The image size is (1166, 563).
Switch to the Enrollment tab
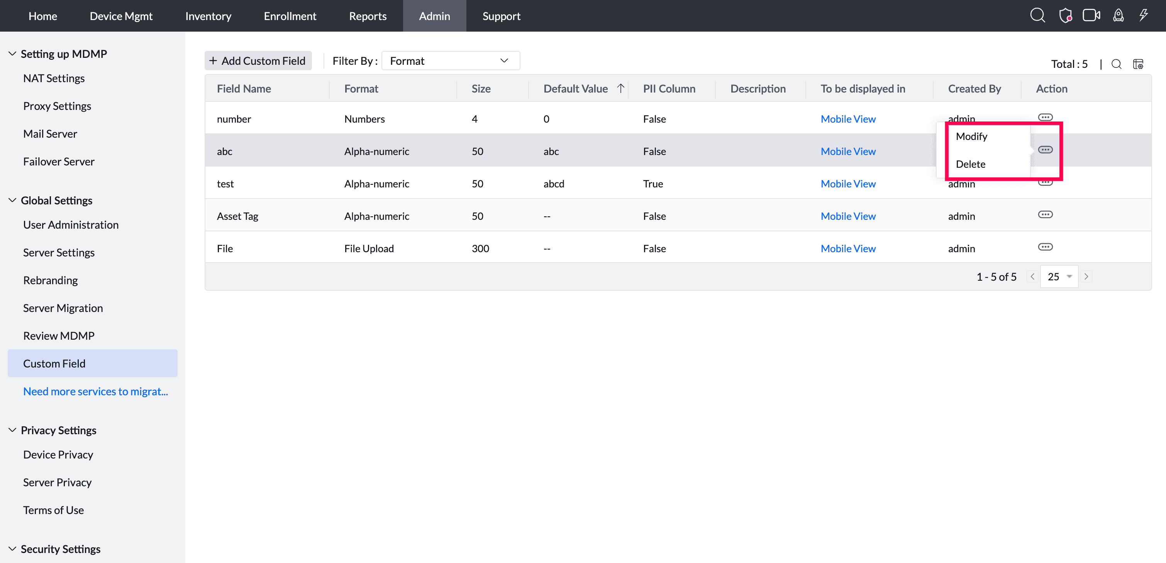pyautogui.click(x=290, y=16)
